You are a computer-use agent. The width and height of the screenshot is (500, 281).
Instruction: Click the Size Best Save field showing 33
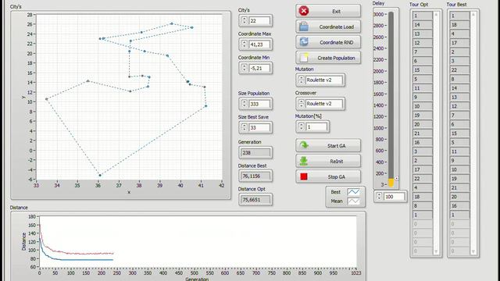coord(259,127)
